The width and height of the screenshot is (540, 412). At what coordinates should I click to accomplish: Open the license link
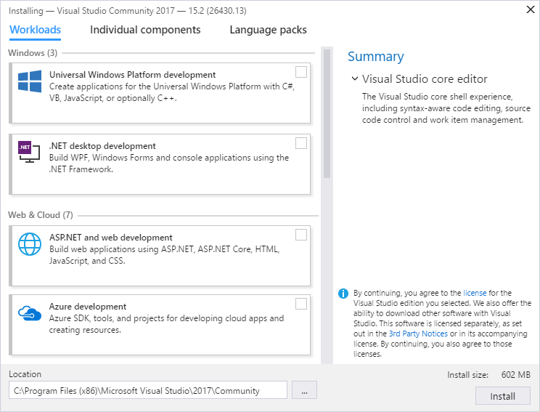(475, 293)
